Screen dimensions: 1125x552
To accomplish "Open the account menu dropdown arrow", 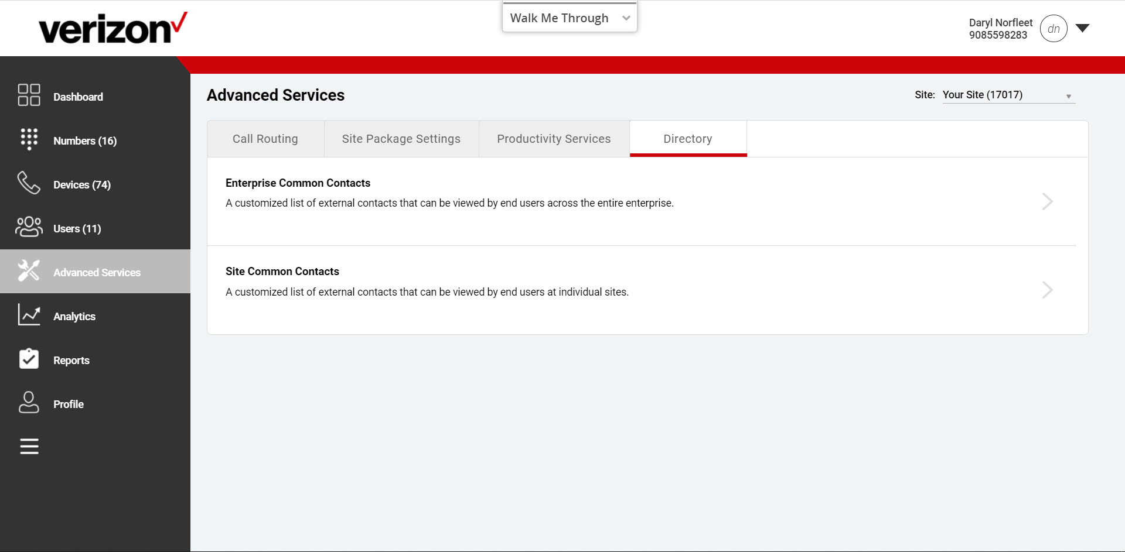I will [1082, 28].
